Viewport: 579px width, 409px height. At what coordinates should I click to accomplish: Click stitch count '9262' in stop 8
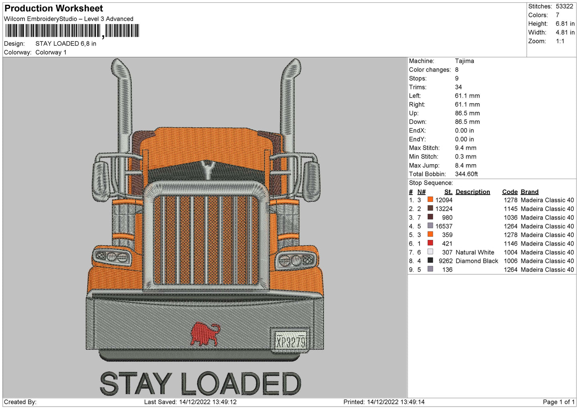(x=446, y=261)
